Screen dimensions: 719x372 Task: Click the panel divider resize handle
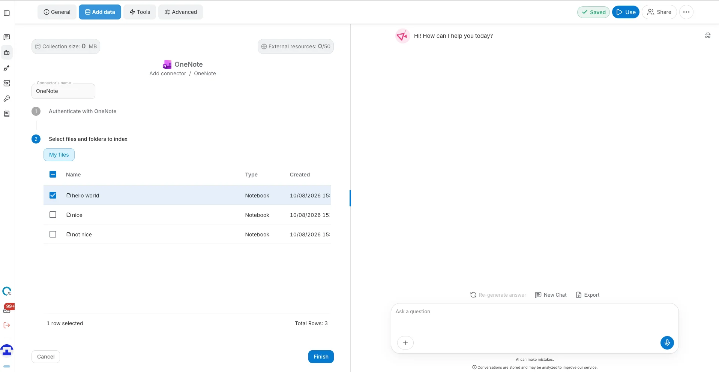click(x=350, y=198)
